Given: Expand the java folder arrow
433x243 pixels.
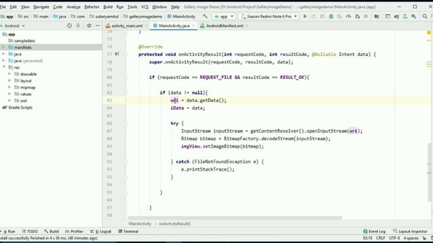Looking at the screenshot, I should [x=3, y=54].
